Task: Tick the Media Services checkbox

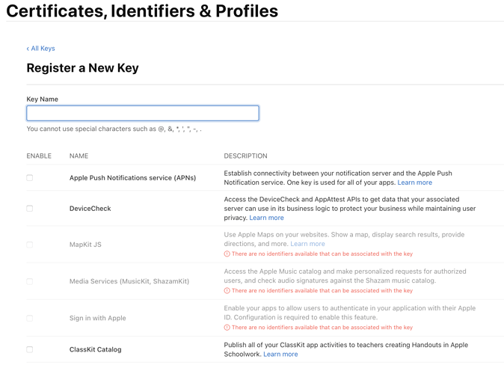Action: point(30,281)
